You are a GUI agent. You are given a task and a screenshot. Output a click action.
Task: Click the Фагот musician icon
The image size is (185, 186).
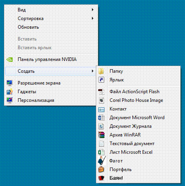[102, 160]
